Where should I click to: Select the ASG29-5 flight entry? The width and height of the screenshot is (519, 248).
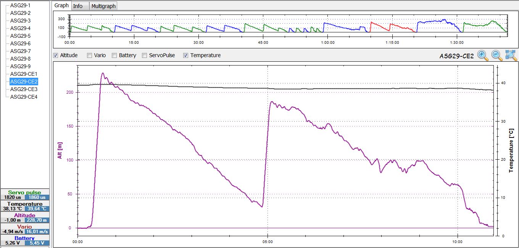(x=20, y=36)
